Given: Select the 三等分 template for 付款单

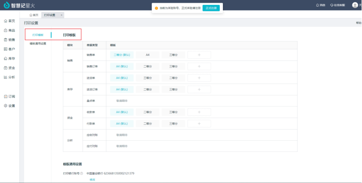Looking at the screenshot, I should coord(174,124).
